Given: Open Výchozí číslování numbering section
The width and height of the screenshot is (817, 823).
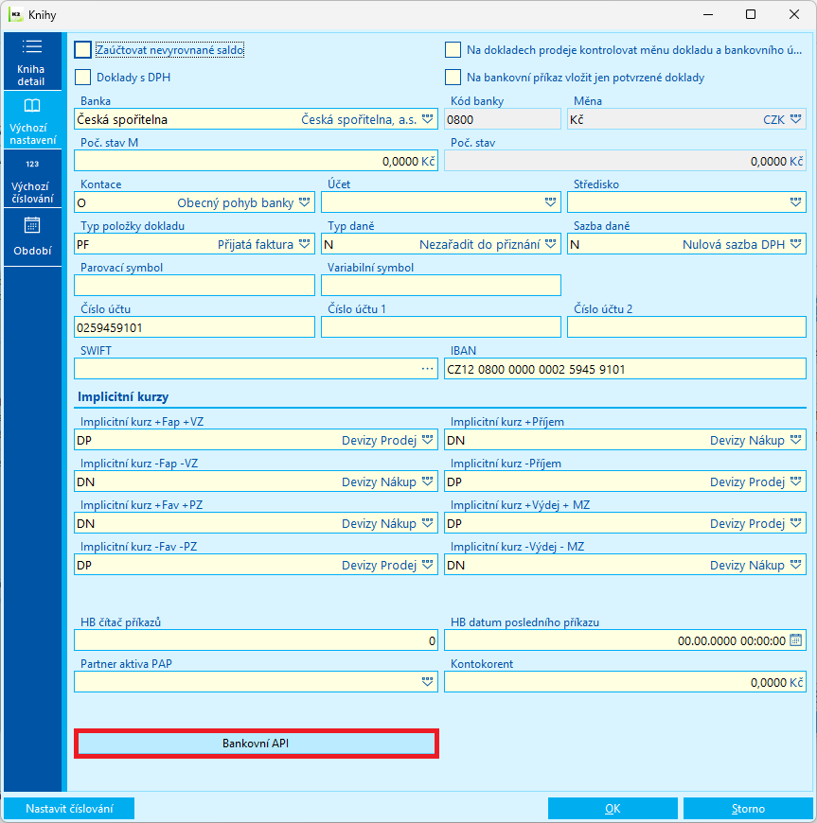Looking at the screenshot, I should coord(32,179).
